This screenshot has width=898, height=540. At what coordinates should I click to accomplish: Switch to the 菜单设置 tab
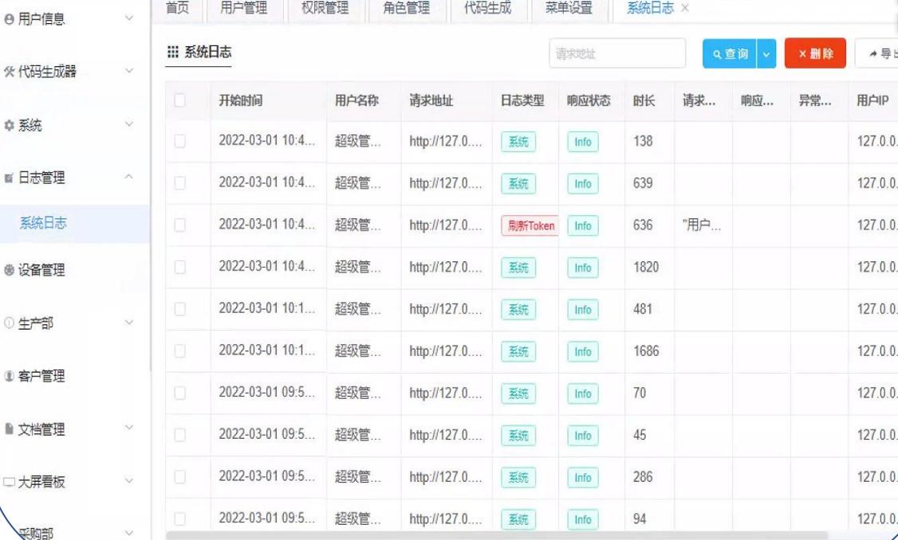point(568,9)
